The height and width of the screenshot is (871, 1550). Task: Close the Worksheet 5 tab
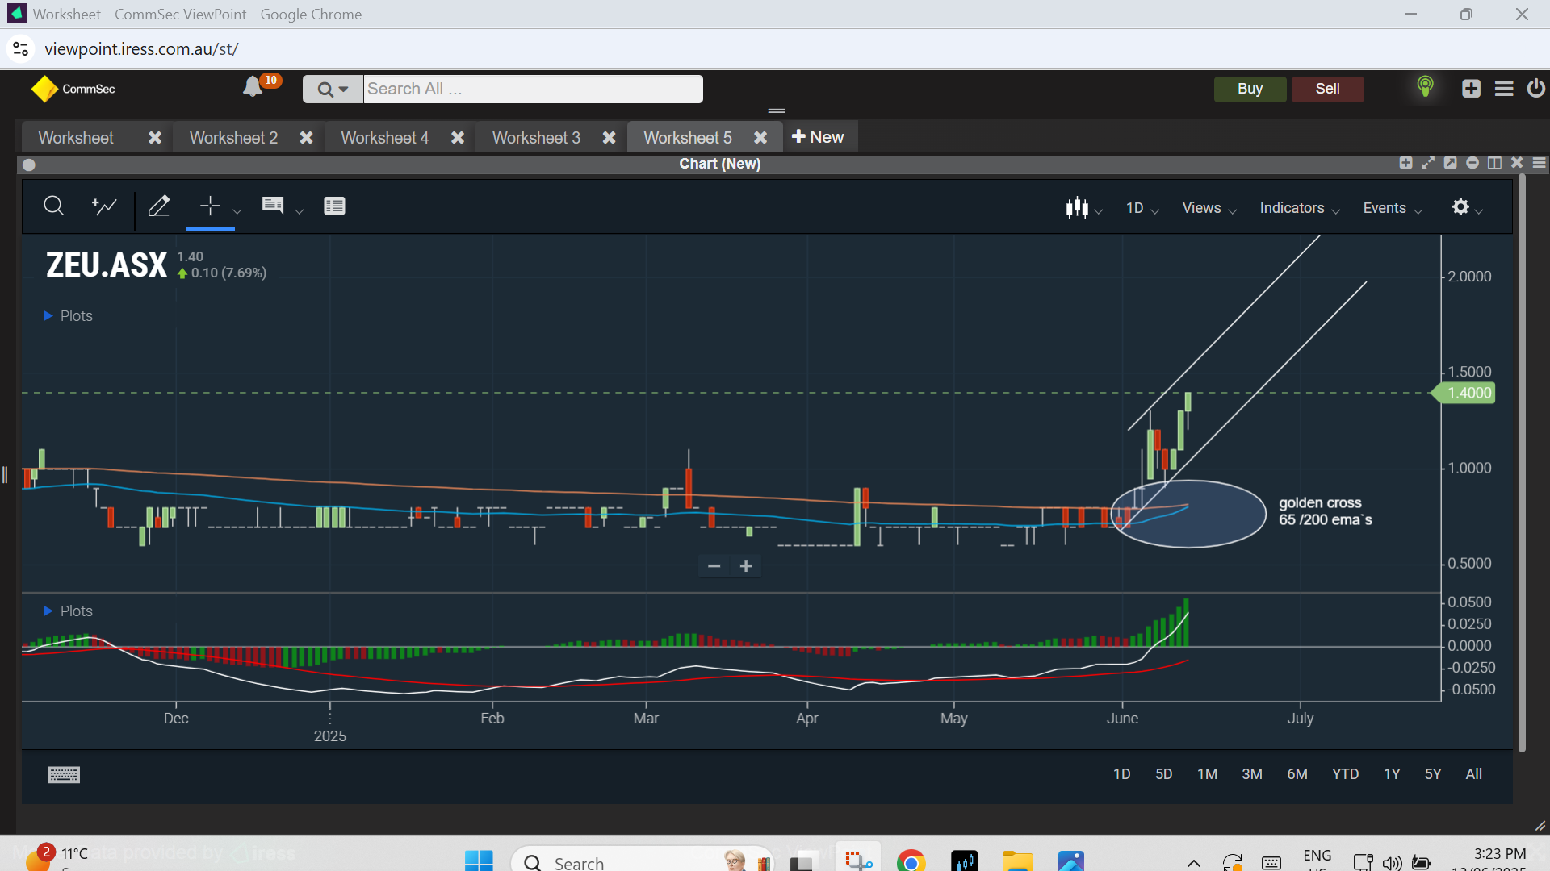(x=760, y=138)
